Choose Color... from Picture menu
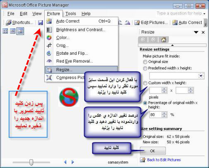209x168 pixels. coord(82,37)
